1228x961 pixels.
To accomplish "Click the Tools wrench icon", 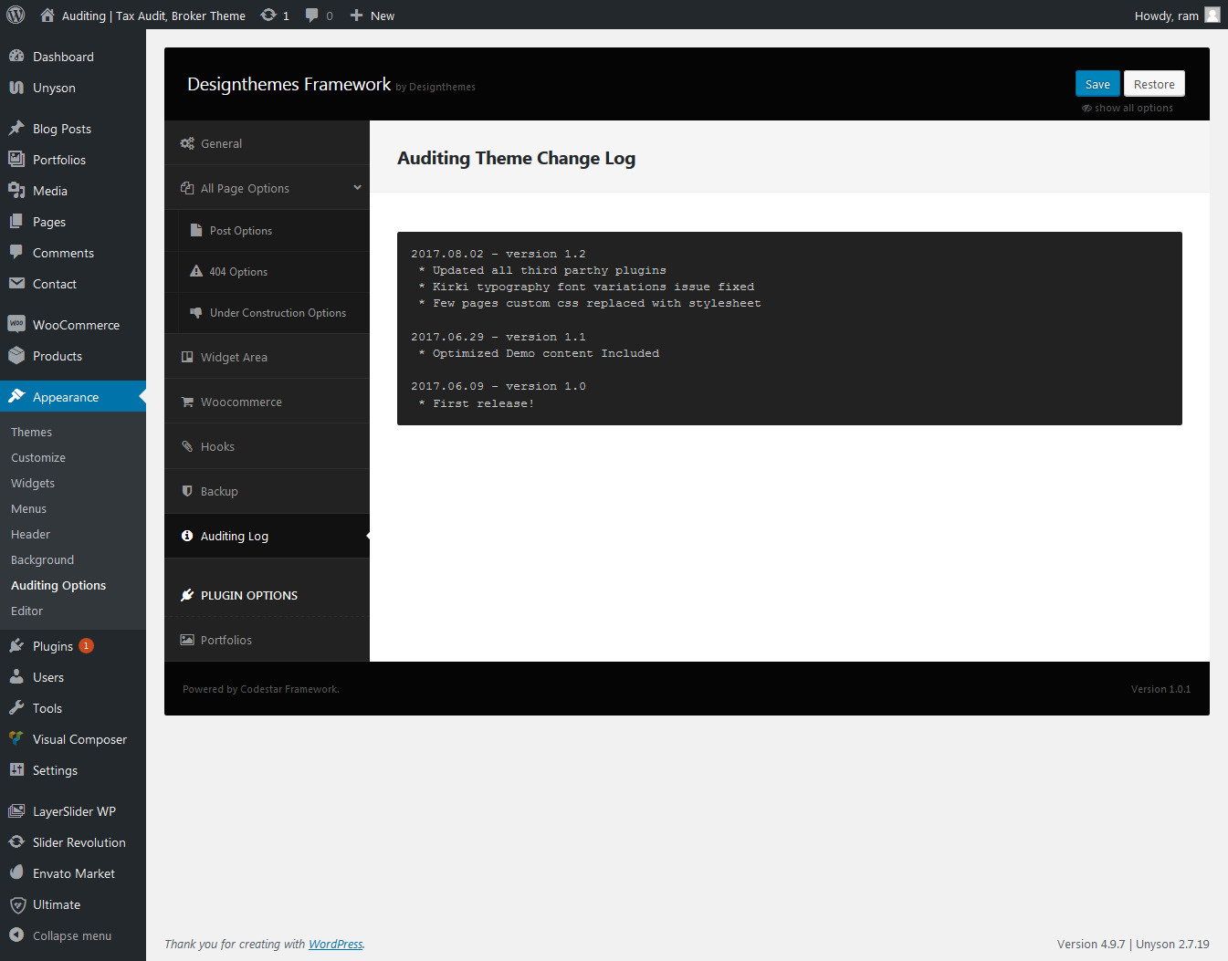I will pyautogui.click(x=16, y=707).
